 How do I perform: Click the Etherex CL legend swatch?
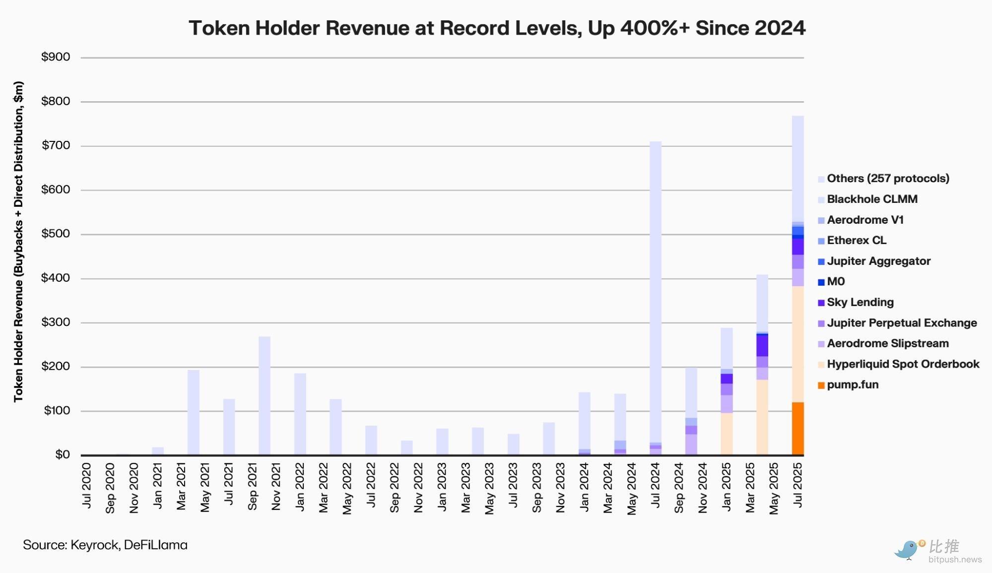coord(821,241)
